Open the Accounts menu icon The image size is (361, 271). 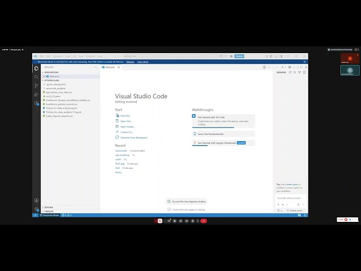pyautogui.click(x=36, y=200)
